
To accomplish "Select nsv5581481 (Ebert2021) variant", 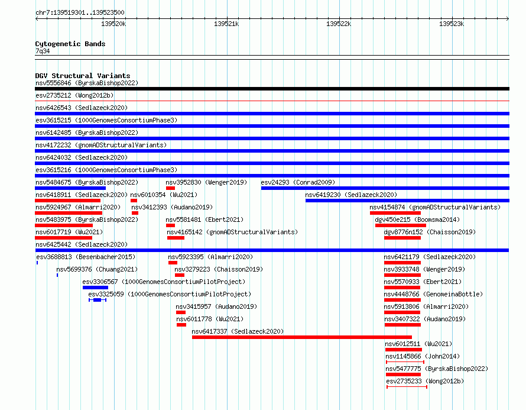I will tap(204, 219).
